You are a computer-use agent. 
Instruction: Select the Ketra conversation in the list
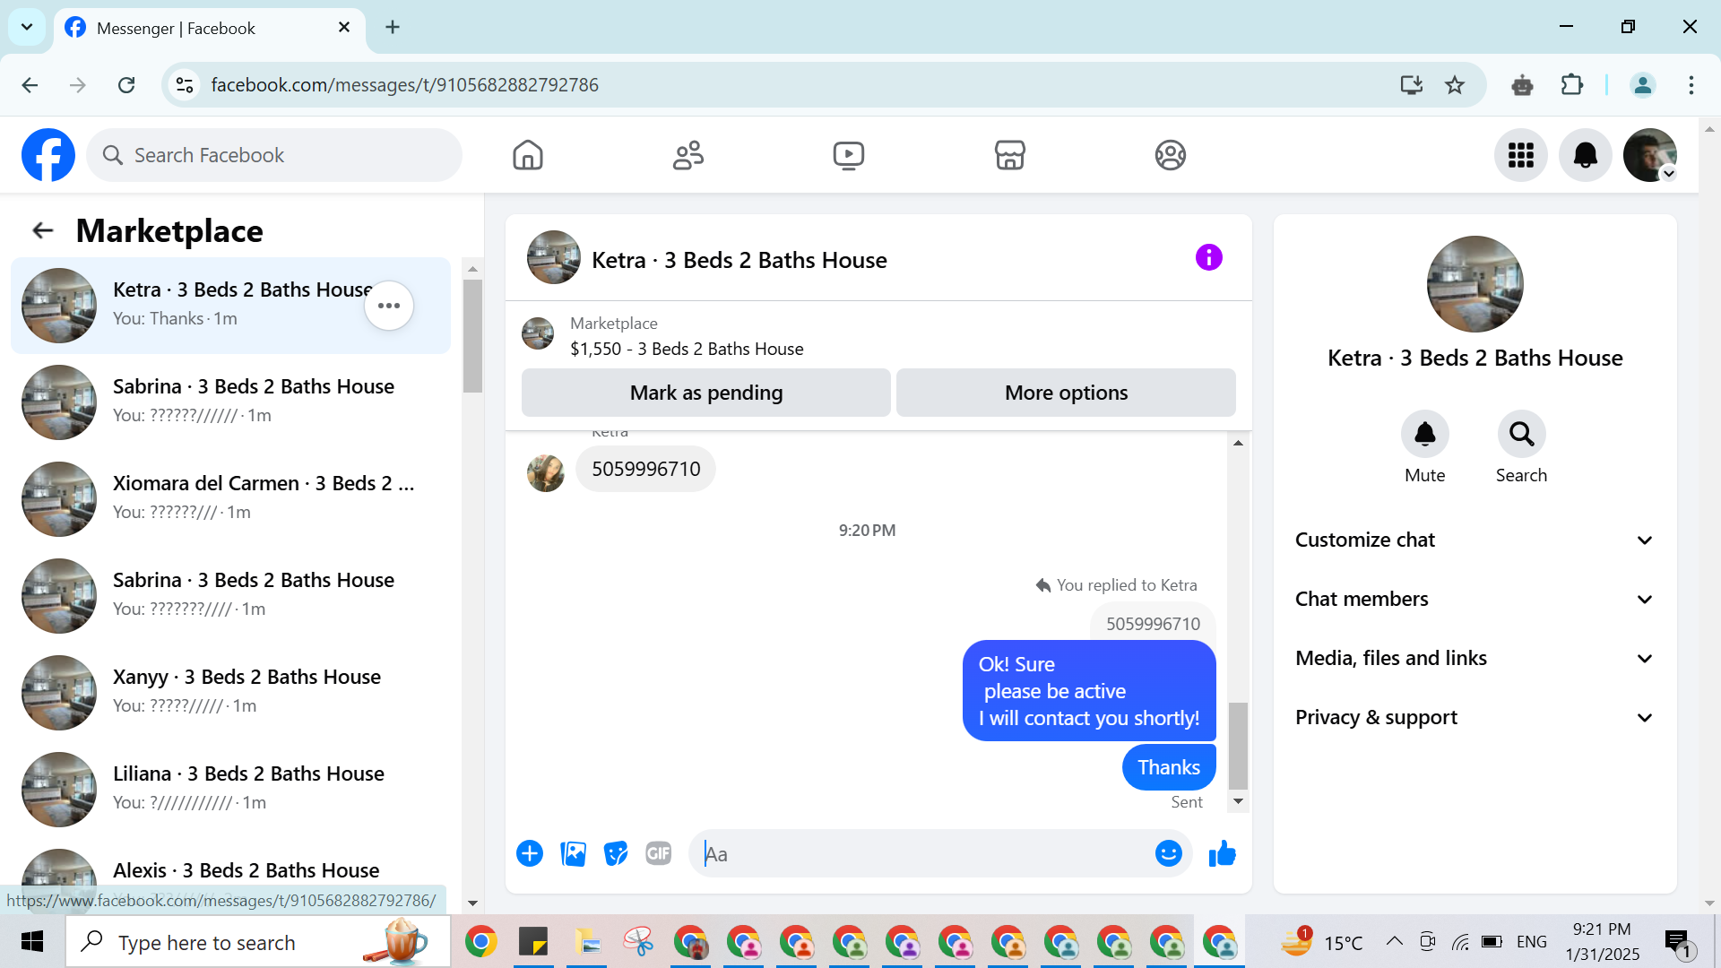click(230, 305)
